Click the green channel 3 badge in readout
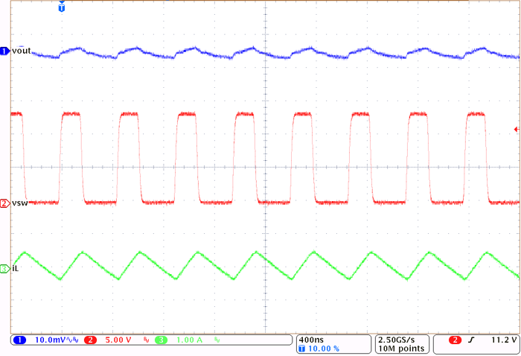 click(x=162, y=340)
